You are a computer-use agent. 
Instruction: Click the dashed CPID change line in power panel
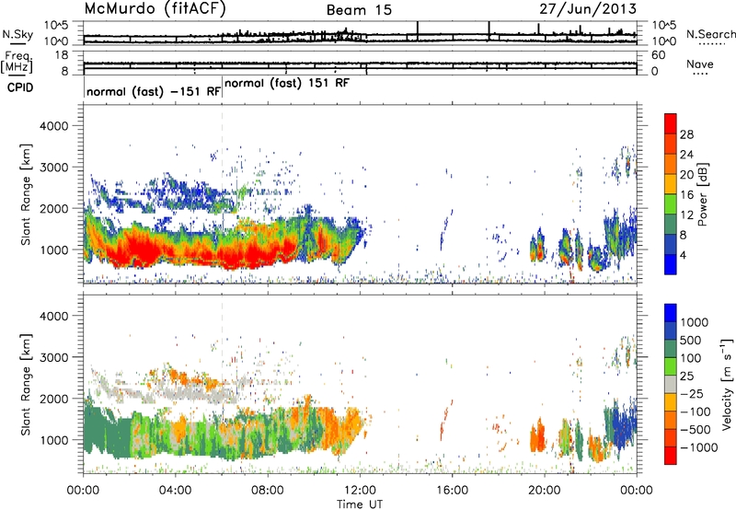tap(223, 193)
